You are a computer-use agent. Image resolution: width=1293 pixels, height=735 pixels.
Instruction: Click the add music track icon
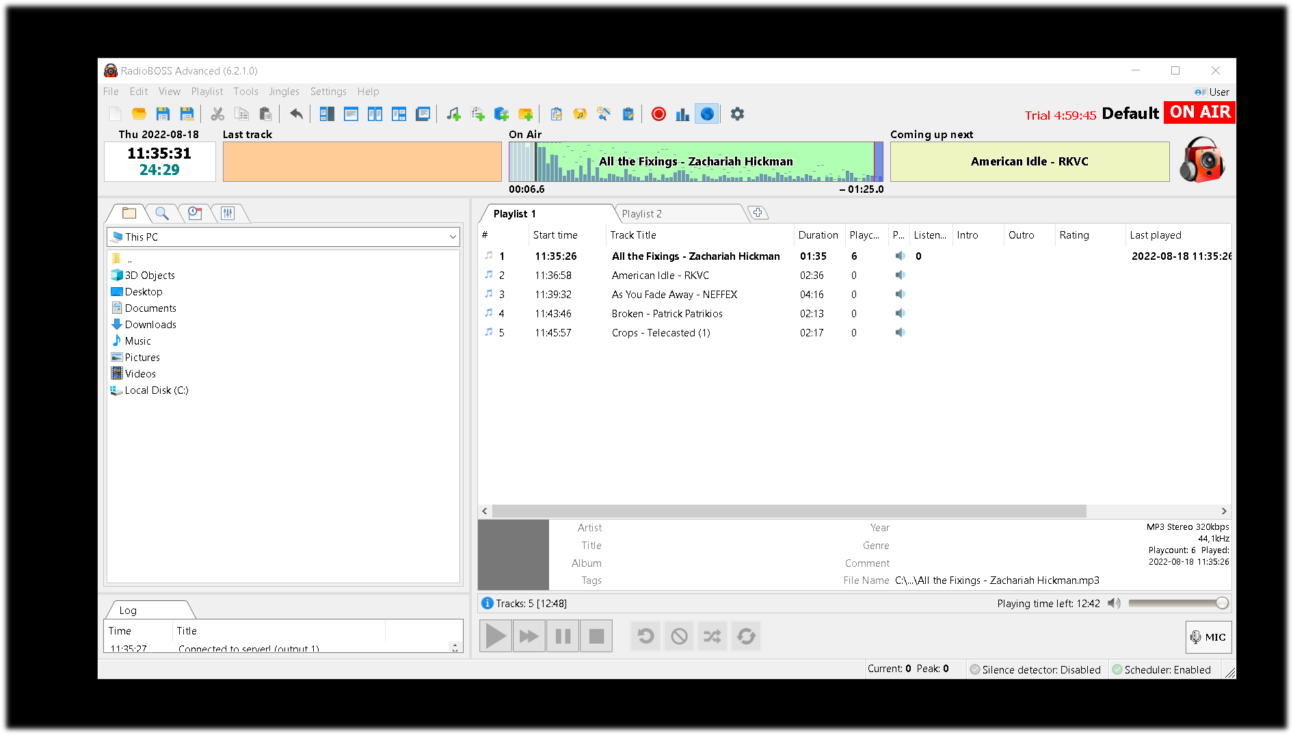453,114
